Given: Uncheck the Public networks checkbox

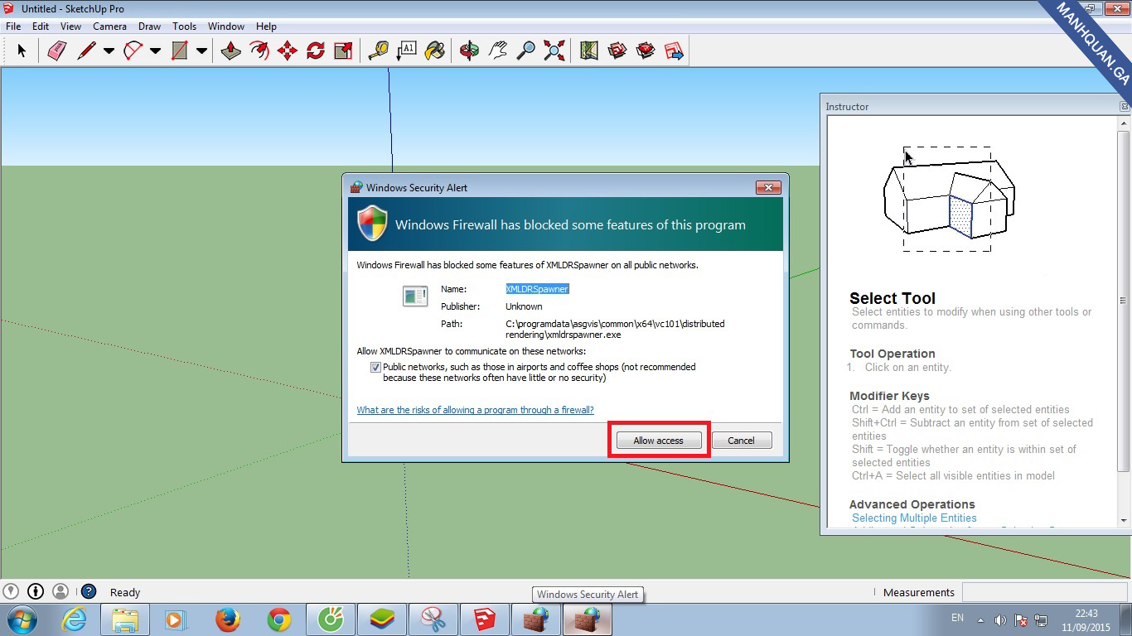Looking at the screenshot, I should pos(376,367).
